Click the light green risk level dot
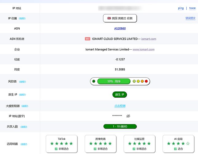This screenshot has height=154, width=198. point(134,81)
